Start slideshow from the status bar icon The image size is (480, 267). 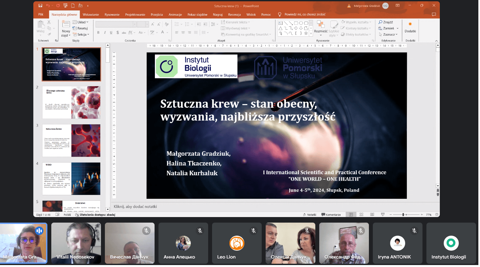pyautogui.click(x=383, y=215)
